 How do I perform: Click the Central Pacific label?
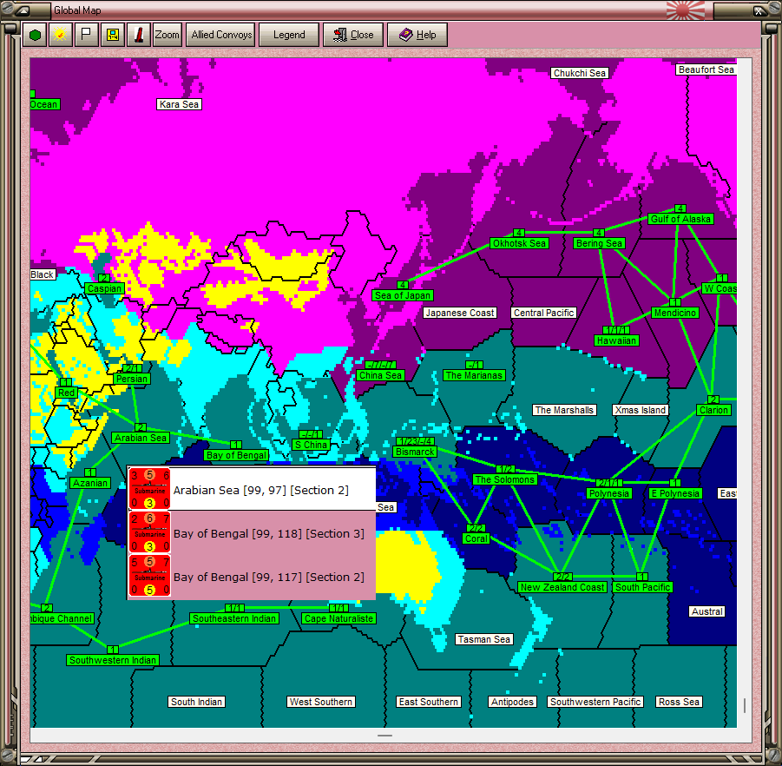click(x=543, y=313)
